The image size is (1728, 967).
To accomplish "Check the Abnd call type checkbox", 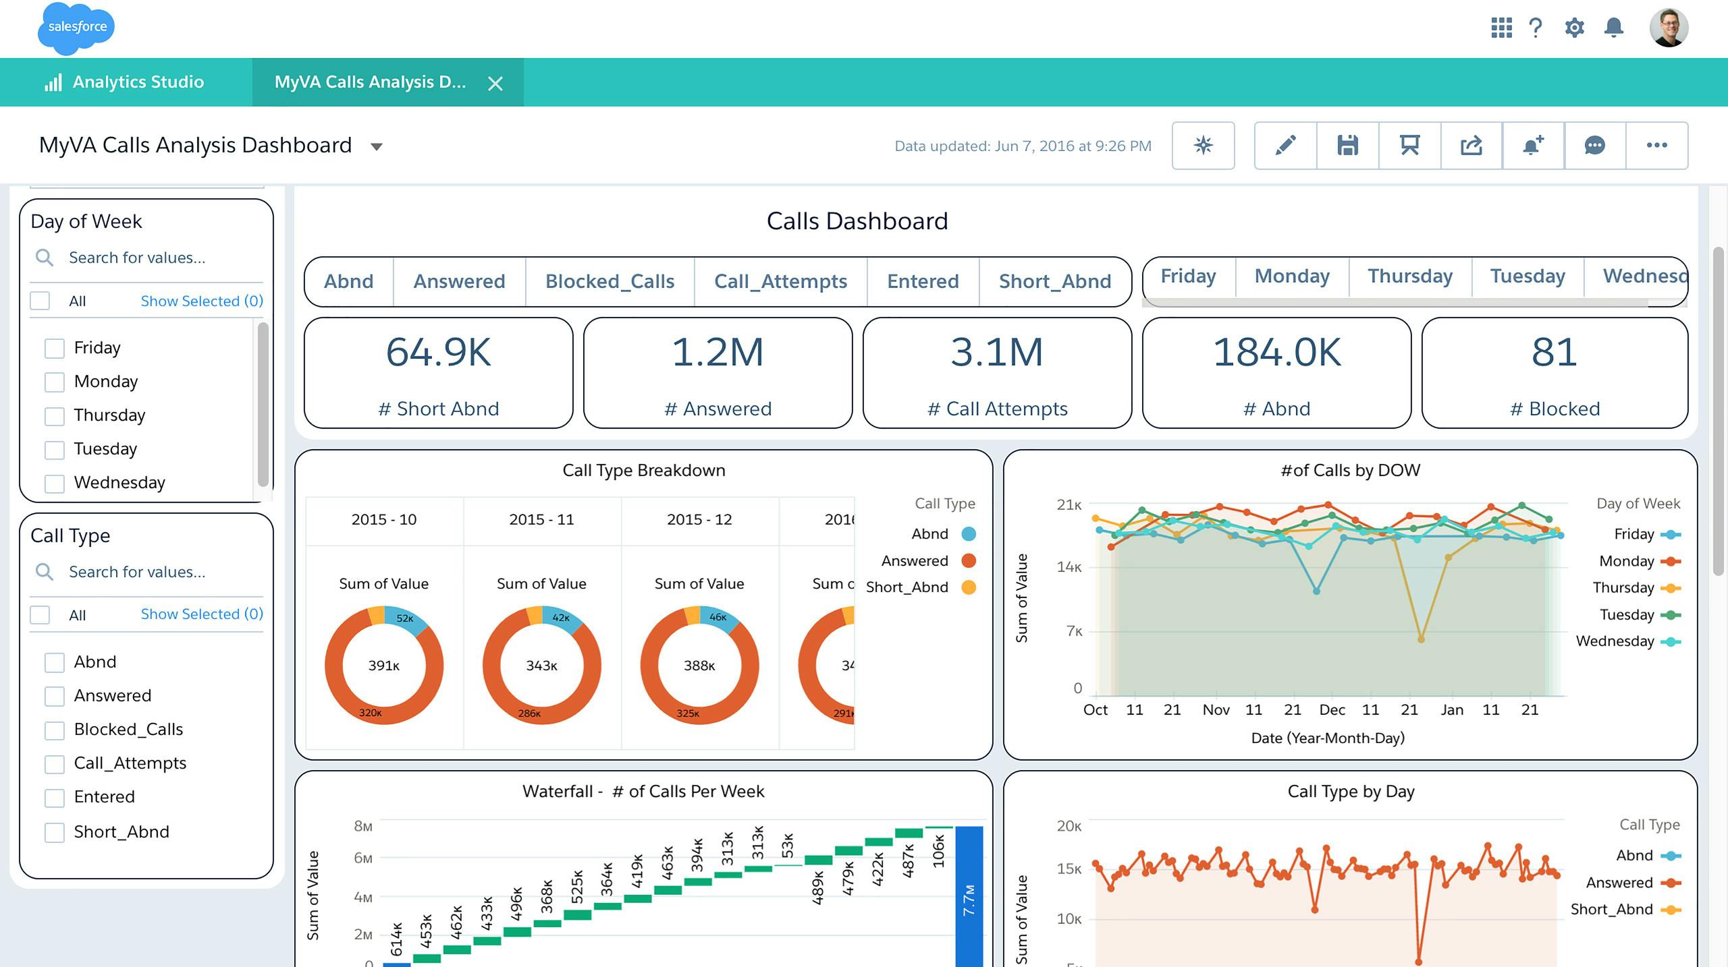I will (55, 662).
